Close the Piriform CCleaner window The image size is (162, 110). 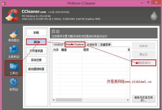pyautogui.click(x=156, y=3)
